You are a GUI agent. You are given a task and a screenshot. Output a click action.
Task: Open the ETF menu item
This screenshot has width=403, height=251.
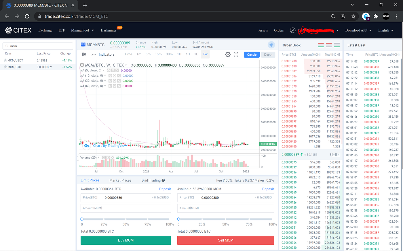coord(62,30)
